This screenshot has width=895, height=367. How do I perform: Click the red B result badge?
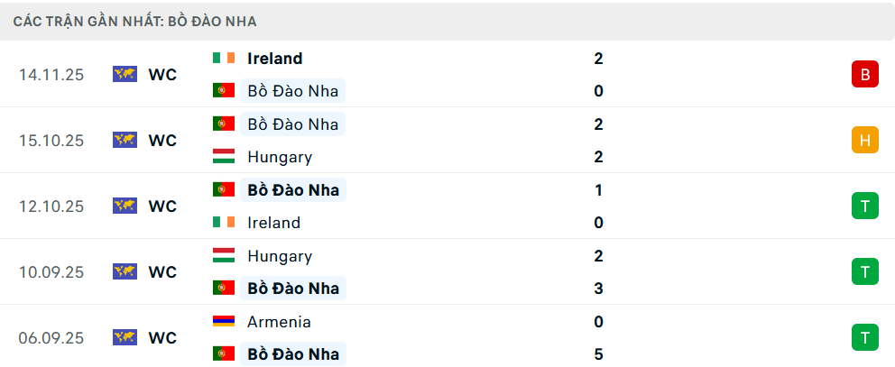[x=864, y=75]
